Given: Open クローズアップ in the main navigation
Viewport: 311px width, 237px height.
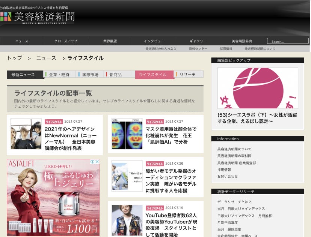Looking at the screenshot, I should coord(66,41).
